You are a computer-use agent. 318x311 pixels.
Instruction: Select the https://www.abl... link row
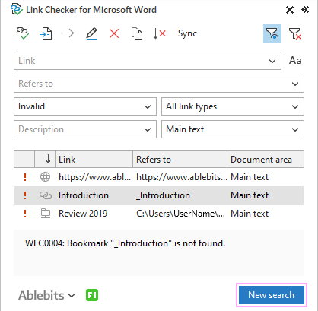(159, 177)
